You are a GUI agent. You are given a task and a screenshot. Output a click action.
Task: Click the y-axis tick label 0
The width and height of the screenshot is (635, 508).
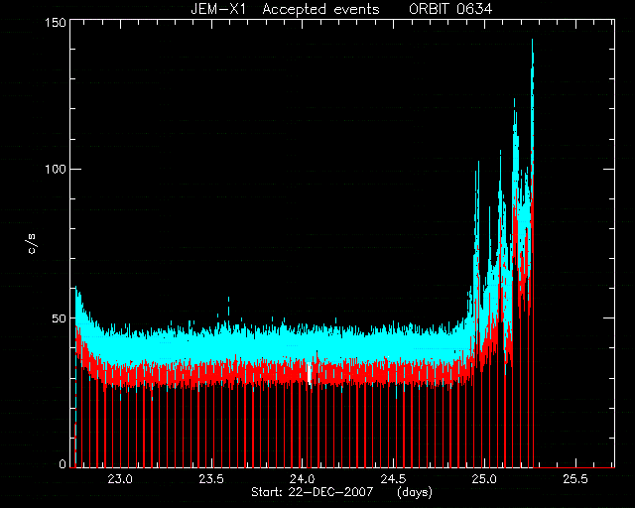coord(63,463)
